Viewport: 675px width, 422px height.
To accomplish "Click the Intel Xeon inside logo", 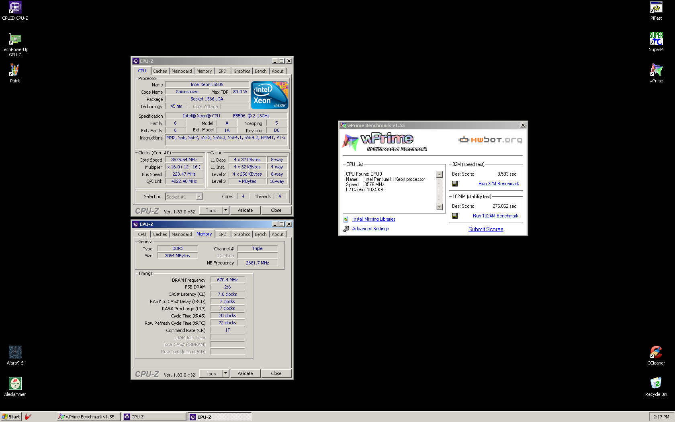I will 270,95.
